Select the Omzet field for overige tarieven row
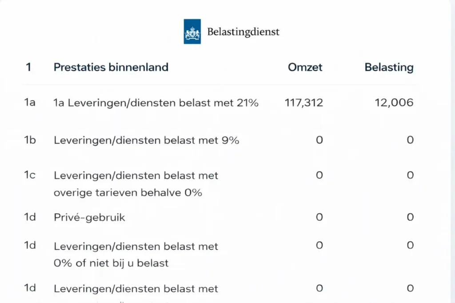Screen dimensions: 455x303 coord(319,175)
